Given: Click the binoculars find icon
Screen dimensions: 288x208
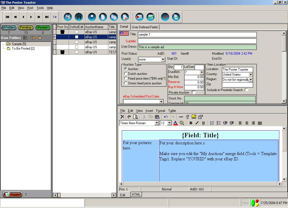Looking at the screenshot, I should [79, 17].
